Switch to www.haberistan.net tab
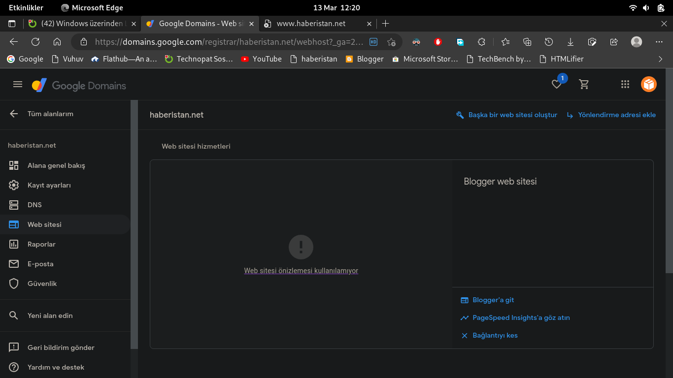This screenshot has width=673, height=378. [318, 23]
